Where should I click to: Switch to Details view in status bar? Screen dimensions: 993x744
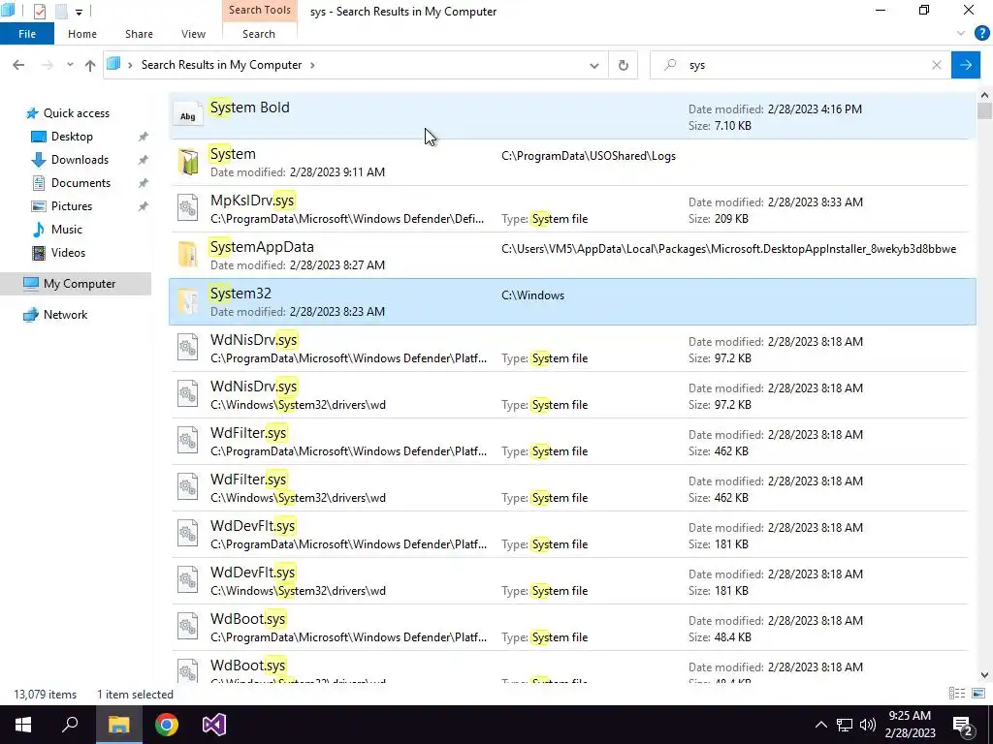point(957,694)
